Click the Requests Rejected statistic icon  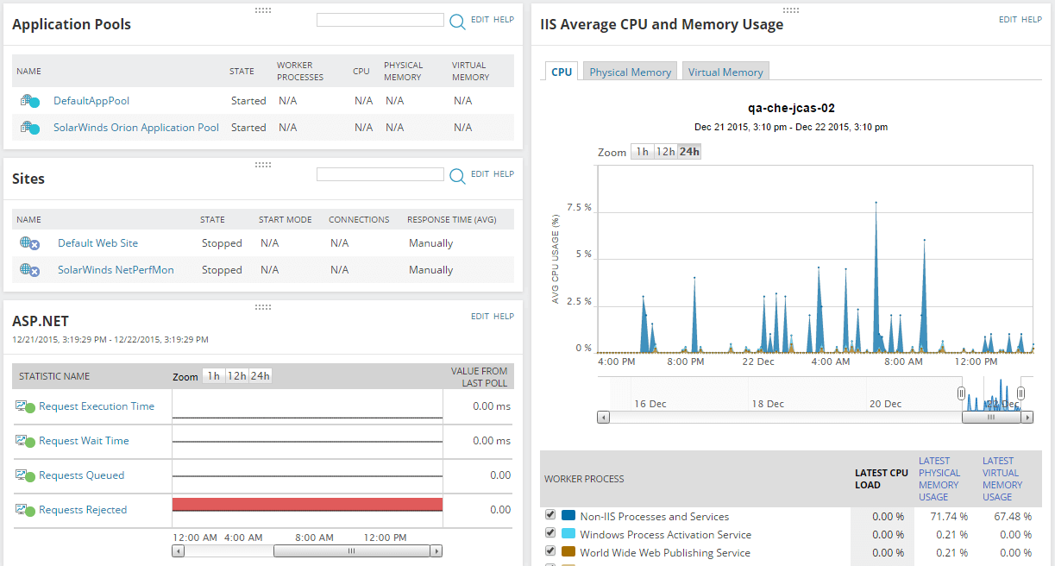22,510
